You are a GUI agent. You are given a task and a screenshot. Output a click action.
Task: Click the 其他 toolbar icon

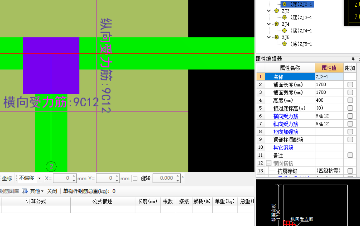click(x=25, y=191)
